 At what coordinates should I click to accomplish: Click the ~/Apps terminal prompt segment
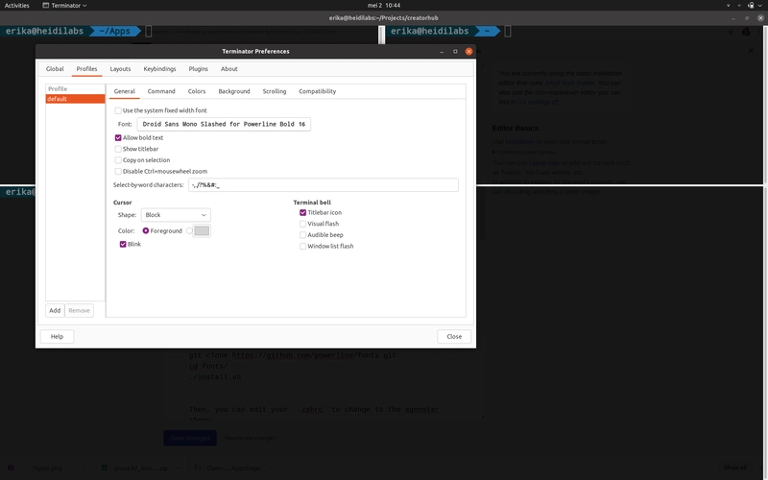[x=114, y=32]
